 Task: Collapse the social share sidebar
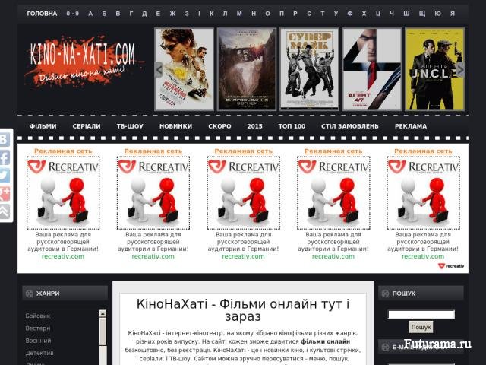[x=5, y=212]
